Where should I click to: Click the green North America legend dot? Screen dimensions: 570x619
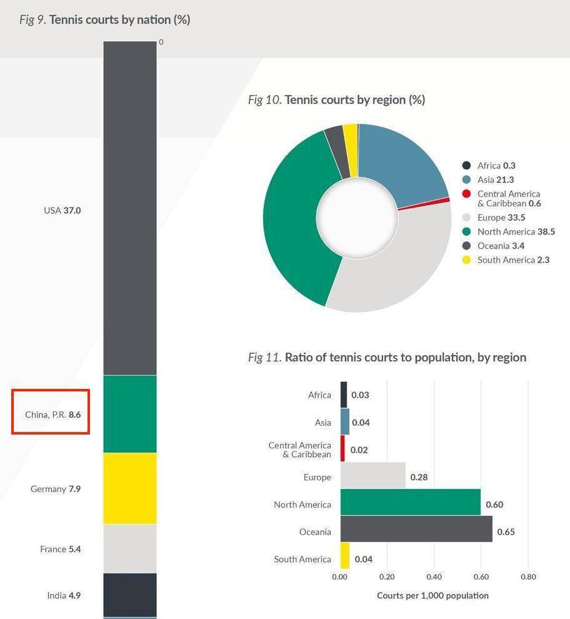point(466,232)
